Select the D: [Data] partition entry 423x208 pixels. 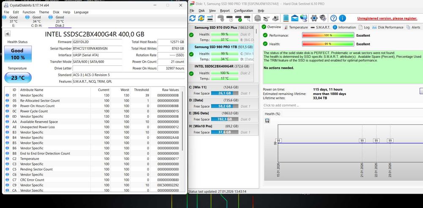(x=224, y=103)
